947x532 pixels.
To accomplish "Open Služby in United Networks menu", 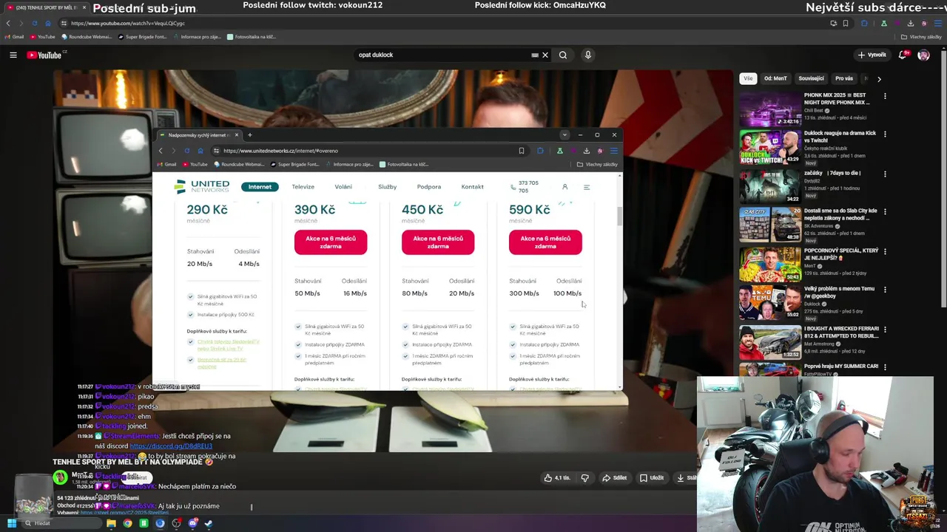I will pyautogui.click(x=388, y=187).
